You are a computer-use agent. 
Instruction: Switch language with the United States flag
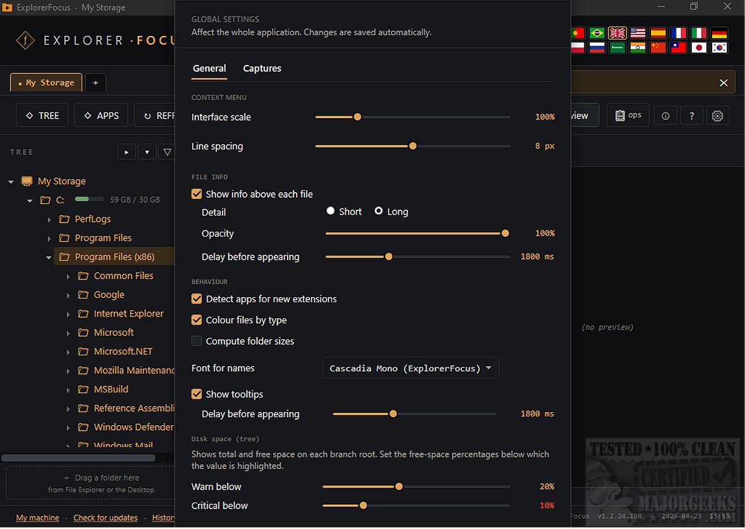click(638, 33)
